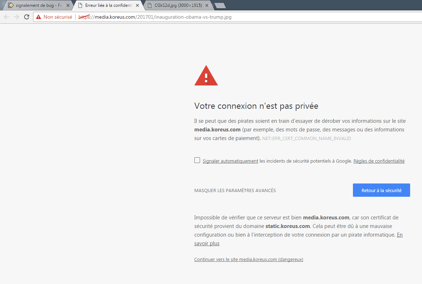Screen dimensions: 422x284
Task: Collapse 'Masquer les paramètres avancés' section
Action: (235, 191)
